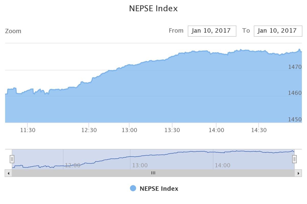
Task: Click the 13:00 mark in the navigator
Action: click(140, 165)
